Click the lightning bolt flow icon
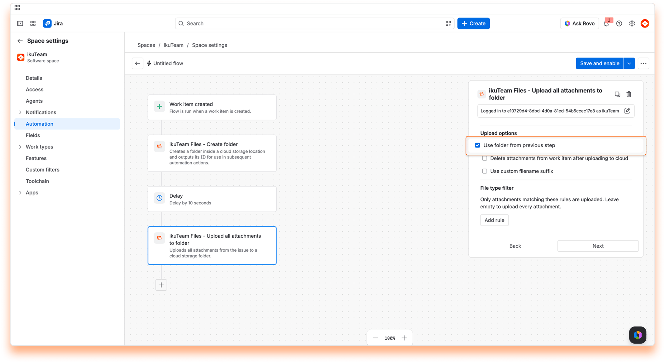665x363 pixels. (x=149, y=63)
